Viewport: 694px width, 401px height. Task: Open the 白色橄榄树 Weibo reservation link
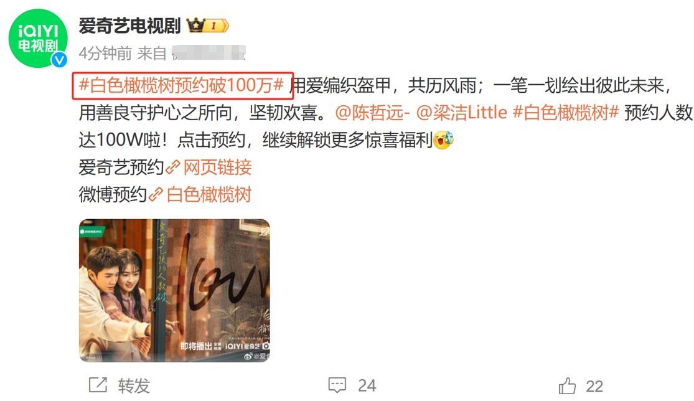click(x=209, y=195)
